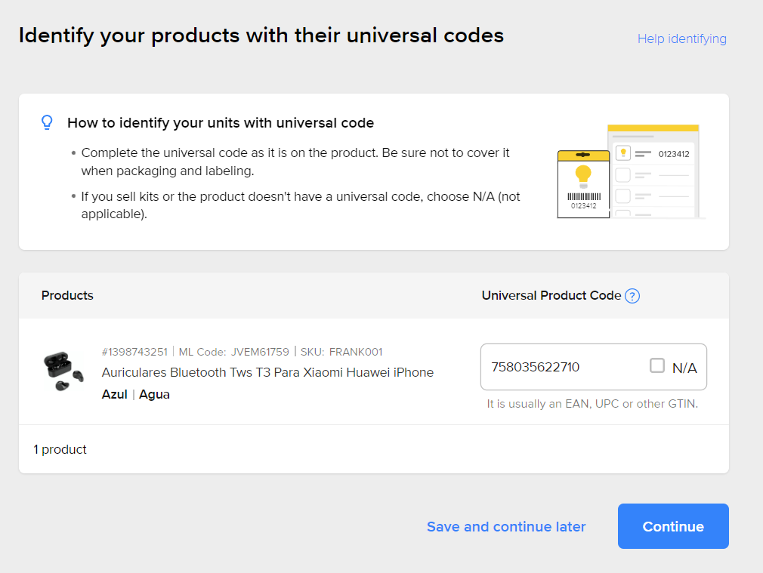Click the product ID #1398743251

click(134, 352)
